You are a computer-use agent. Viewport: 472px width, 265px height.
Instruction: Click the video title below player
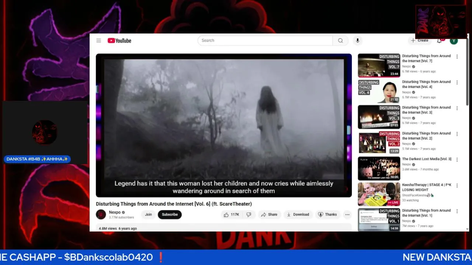(174, 204)
